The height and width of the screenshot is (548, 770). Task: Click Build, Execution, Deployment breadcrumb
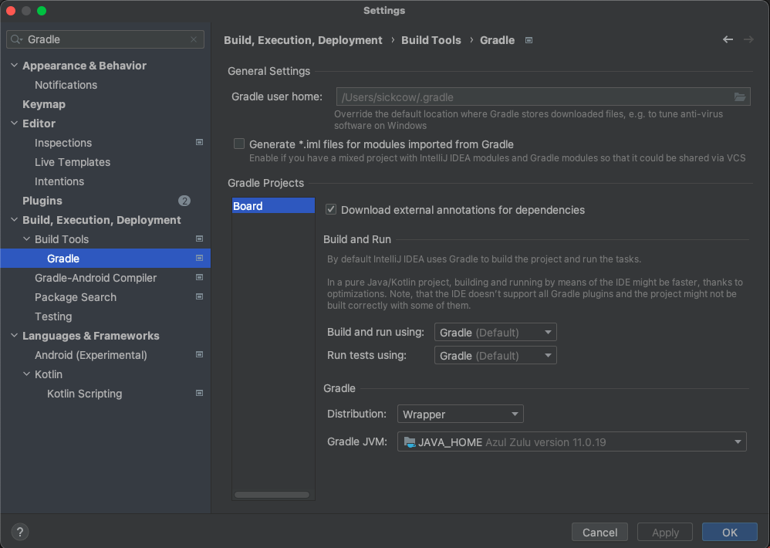(303, 40)
